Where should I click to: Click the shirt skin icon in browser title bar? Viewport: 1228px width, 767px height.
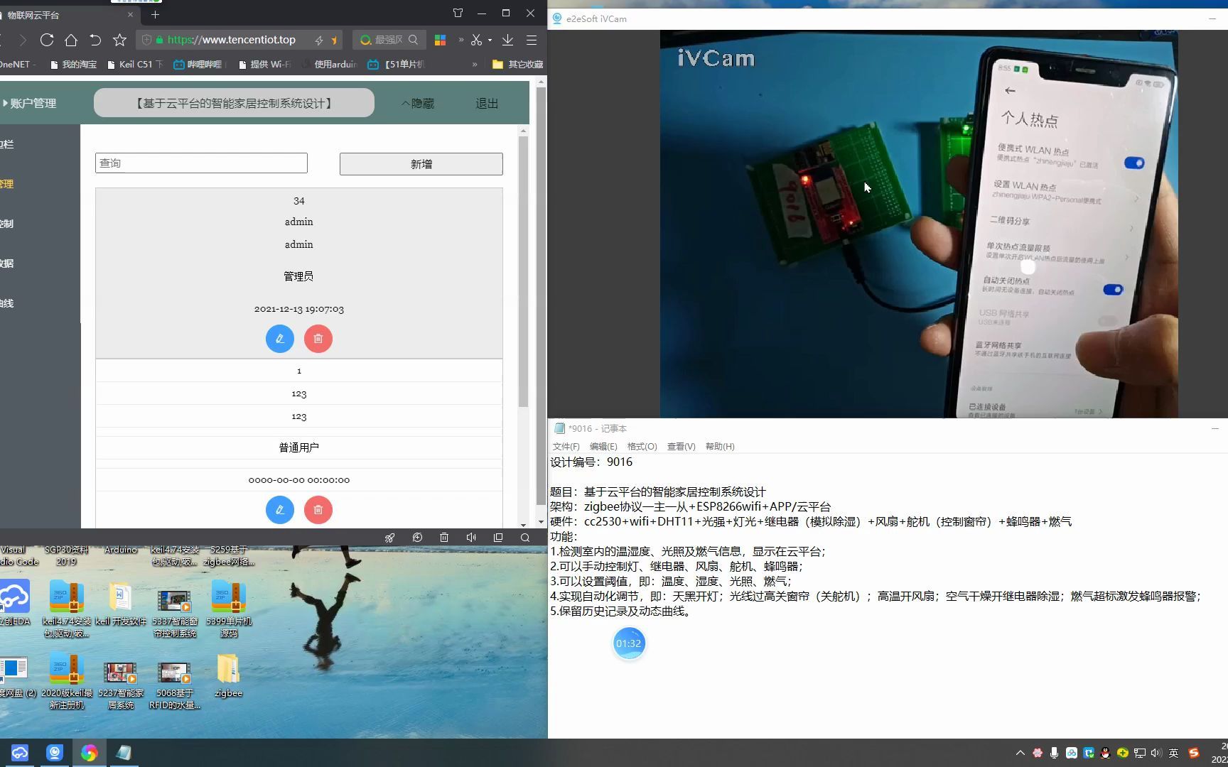coord(458,13)
